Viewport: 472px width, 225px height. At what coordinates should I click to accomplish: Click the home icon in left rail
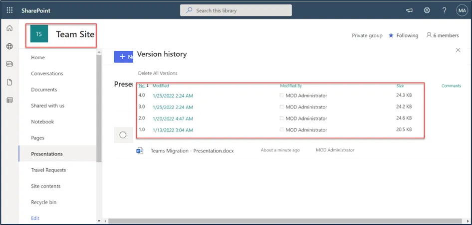tap(9, 28)
